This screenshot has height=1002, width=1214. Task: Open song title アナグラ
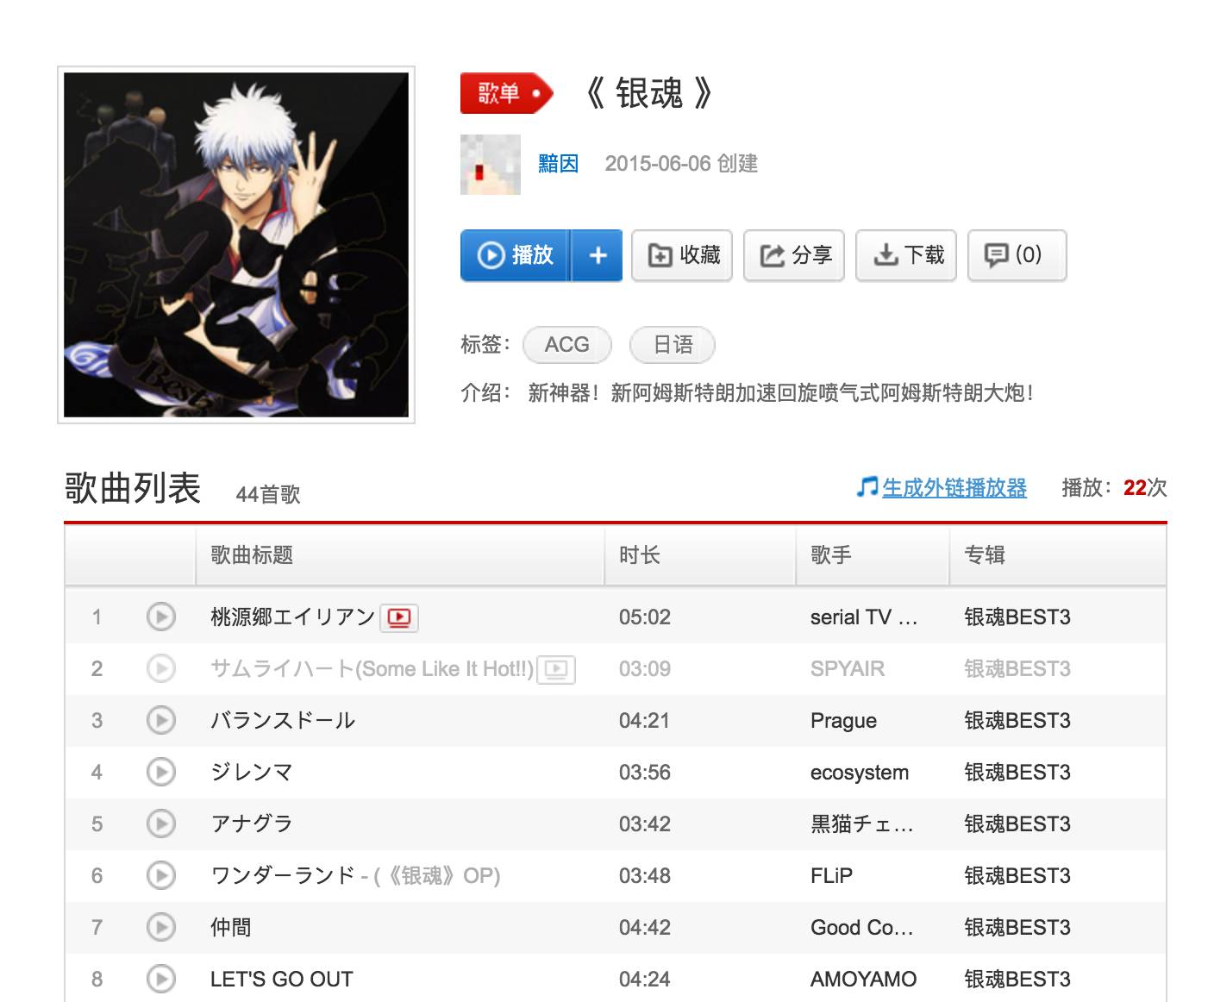coord(252,824)
